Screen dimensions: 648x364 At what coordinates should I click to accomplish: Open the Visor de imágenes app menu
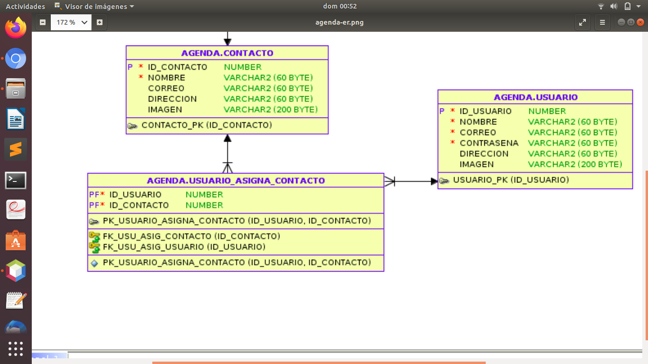click(x=94, y=6)
